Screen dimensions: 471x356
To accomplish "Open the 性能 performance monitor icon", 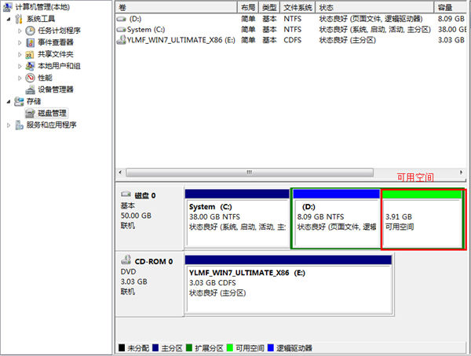I will tap(31, 78).
